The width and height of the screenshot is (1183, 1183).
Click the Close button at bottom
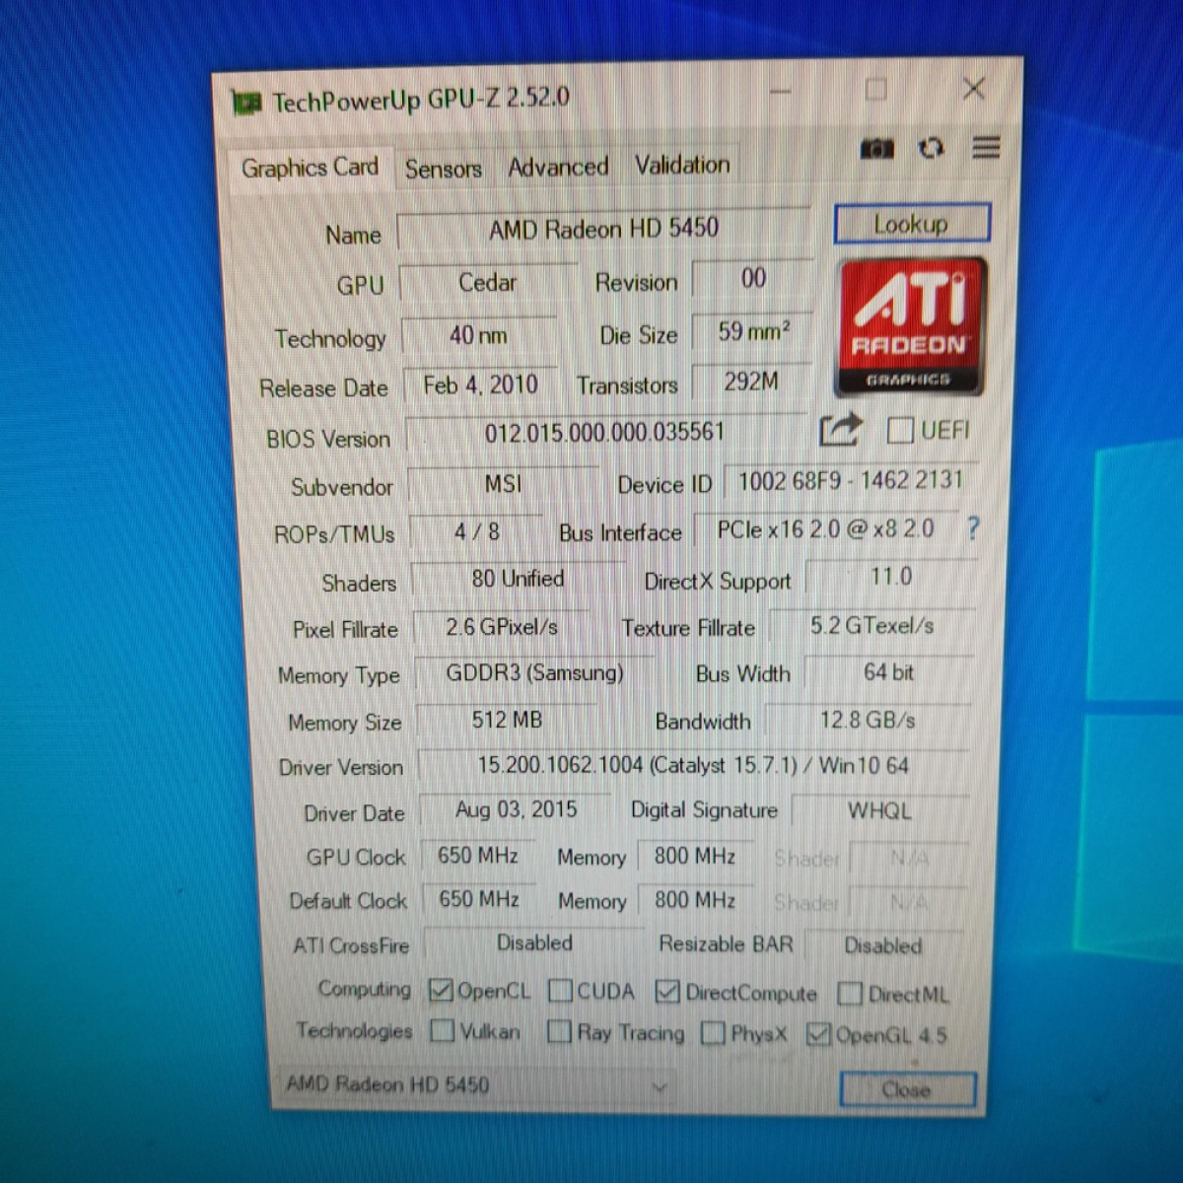[907, 1089]
